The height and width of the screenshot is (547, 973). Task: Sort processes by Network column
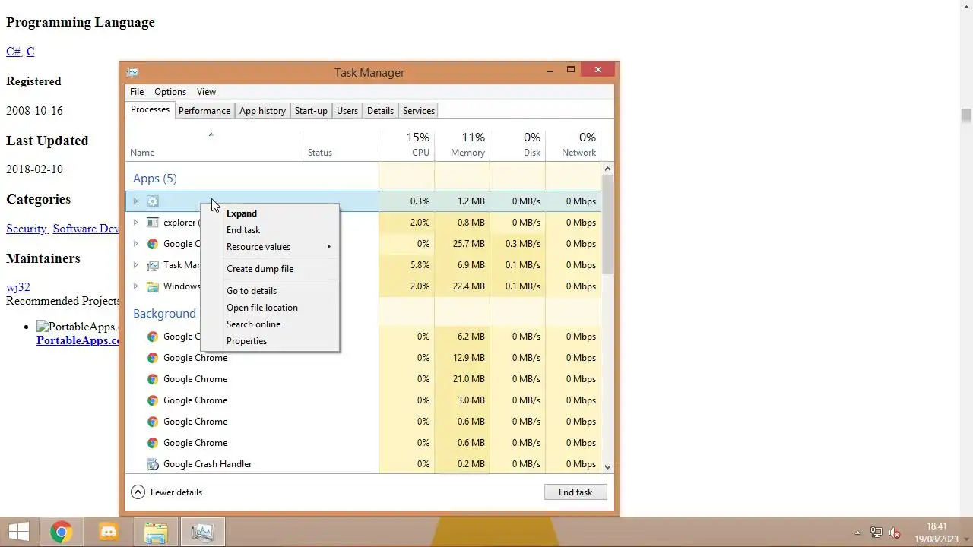coord(573,144)
